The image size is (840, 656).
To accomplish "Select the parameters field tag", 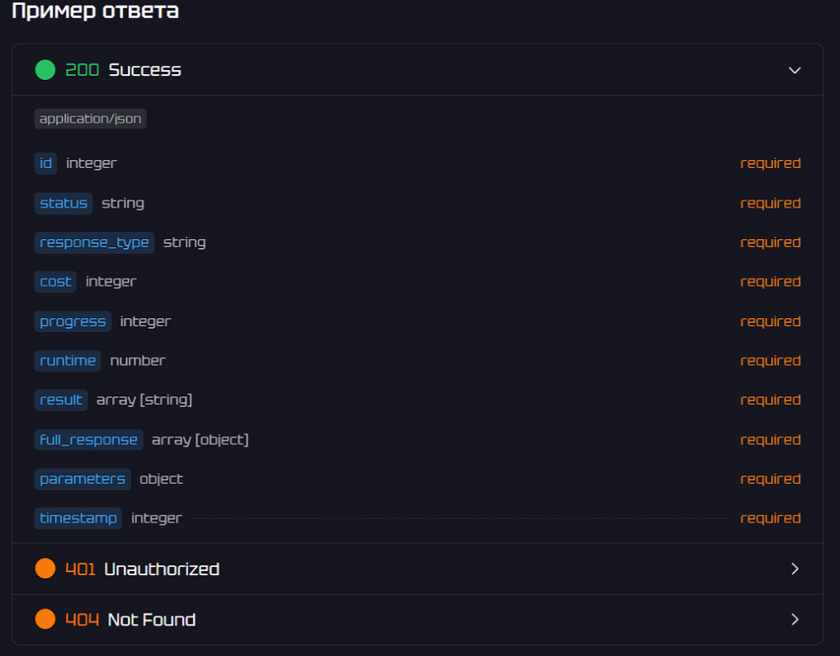I will (x=82, y=479).
